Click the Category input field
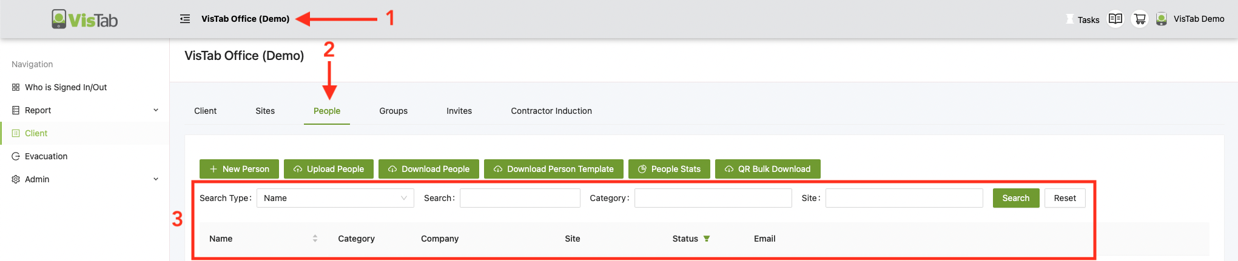 pyautogui.click(x=713, y=198)
